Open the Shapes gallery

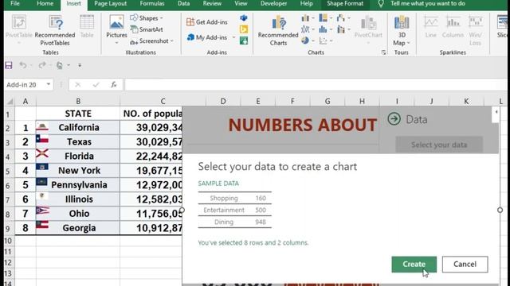click(147, 18)
